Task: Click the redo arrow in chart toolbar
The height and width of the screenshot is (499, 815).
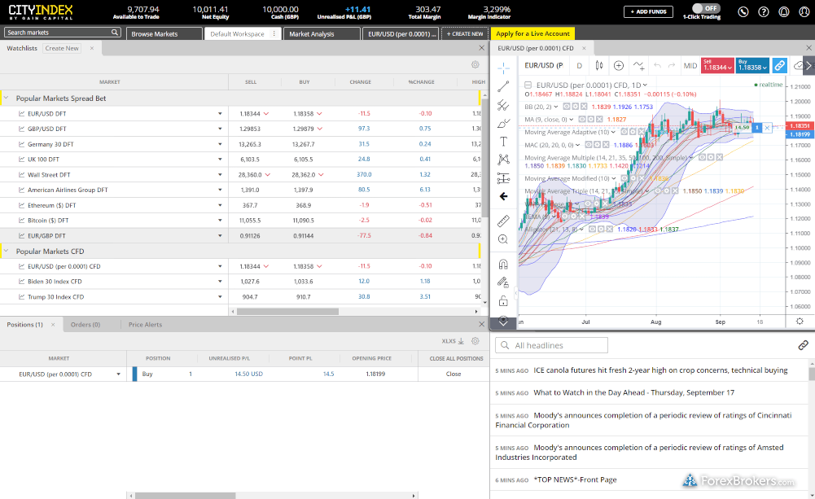Action: [672, 65]
